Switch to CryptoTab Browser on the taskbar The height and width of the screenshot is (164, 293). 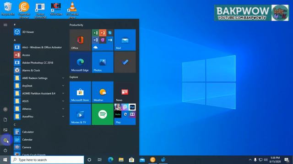[152, 160]
